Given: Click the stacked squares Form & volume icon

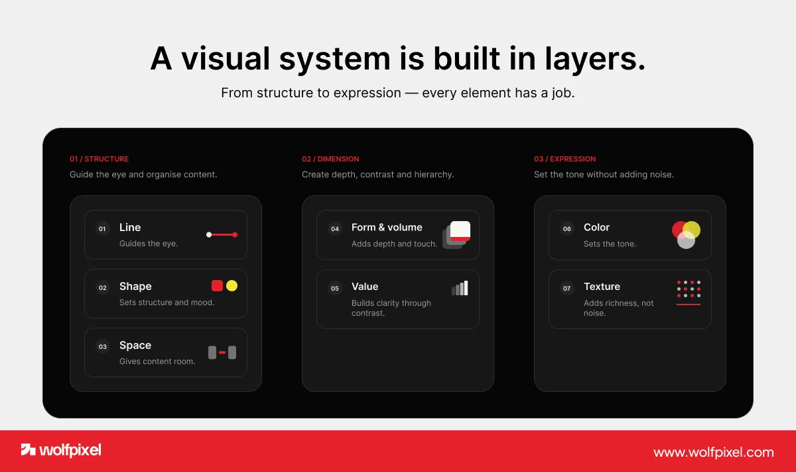Looking at the screenshot, I should tap(456, 234).
